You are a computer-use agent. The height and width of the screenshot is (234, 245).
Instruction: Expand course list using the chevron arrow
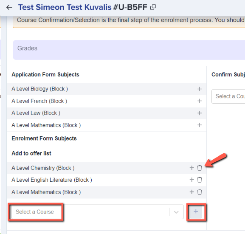[176, 212]
